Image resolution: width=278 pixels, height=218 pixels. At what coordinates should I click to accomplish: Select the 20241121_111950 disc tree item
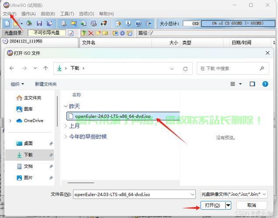click(23, 41)
